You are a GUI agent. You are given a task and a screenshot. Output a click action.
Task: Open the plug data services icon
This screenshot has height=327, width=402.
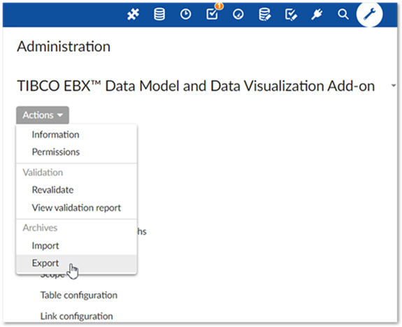click(317, 15)
